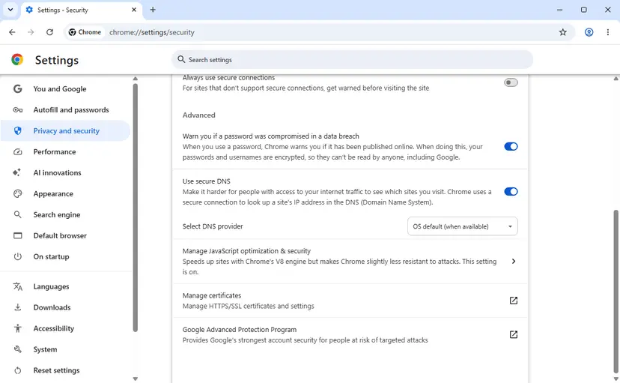Viewport: 620px width, 383px height.
Task: Open AI innovations settings
Action: point(66,172)
